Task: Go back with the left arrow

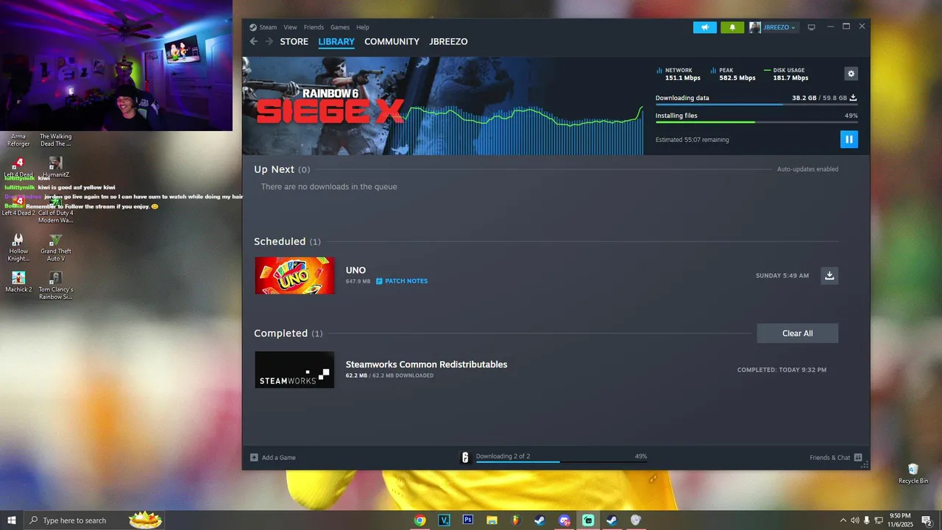Action: coord(254,41)
